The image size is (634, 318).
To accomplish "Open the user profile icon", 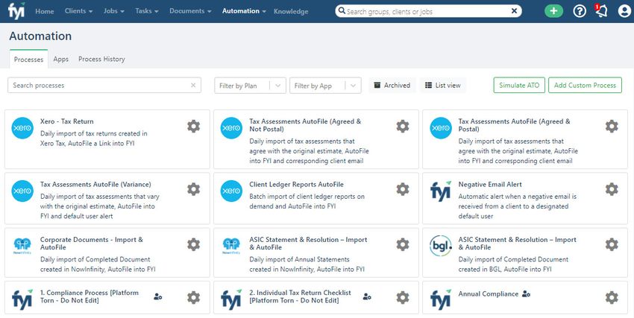I will [624, 11].
